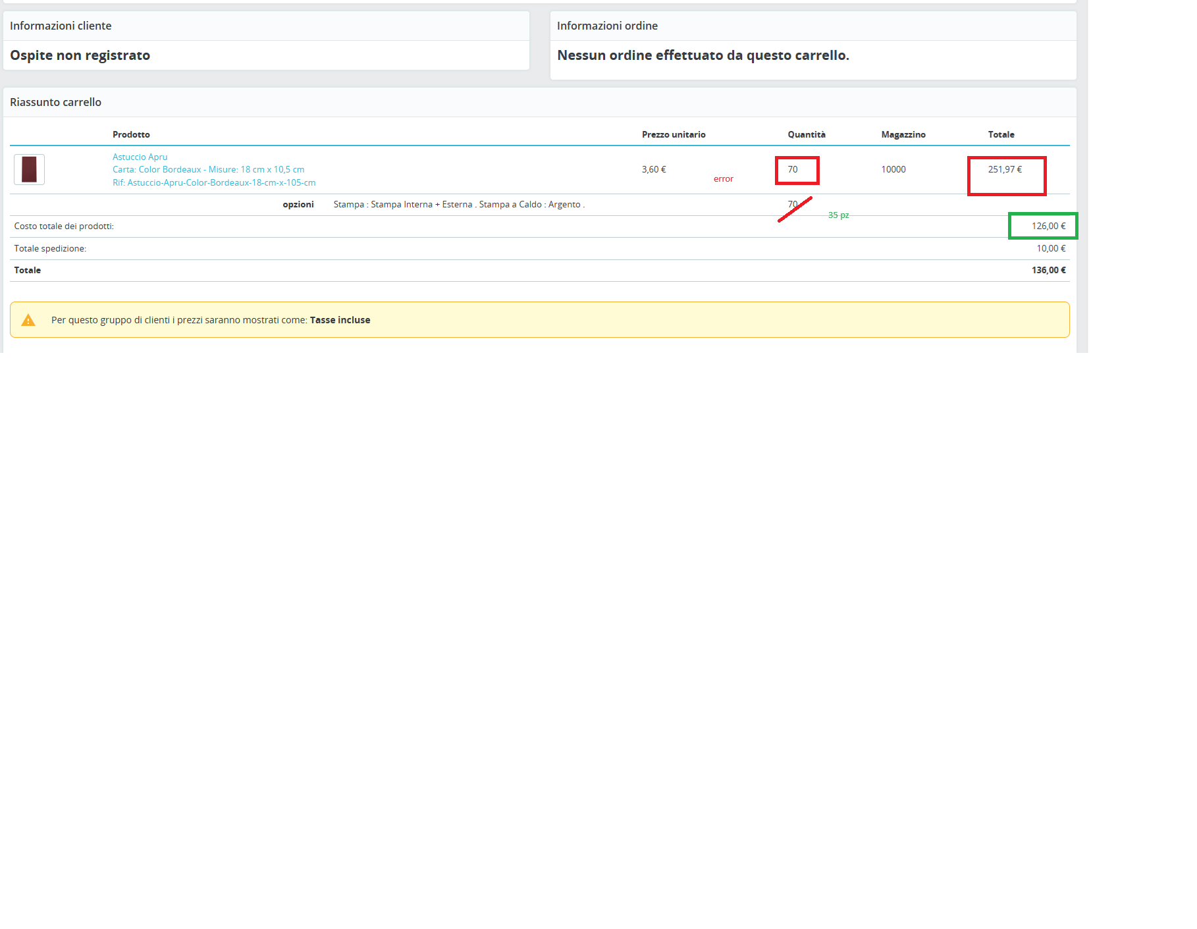Click the quantity 70 in red box

[793, 169]
